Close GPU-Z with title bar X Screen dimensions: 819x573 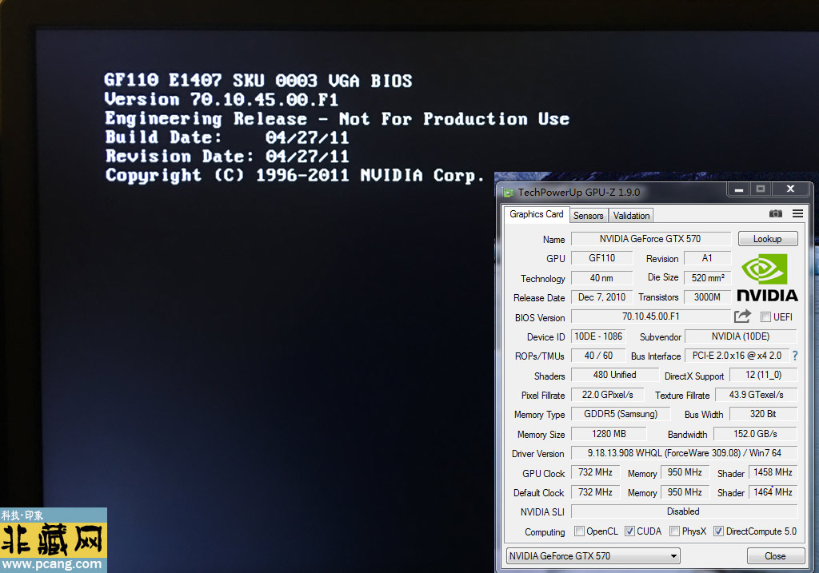coord(790,189)
